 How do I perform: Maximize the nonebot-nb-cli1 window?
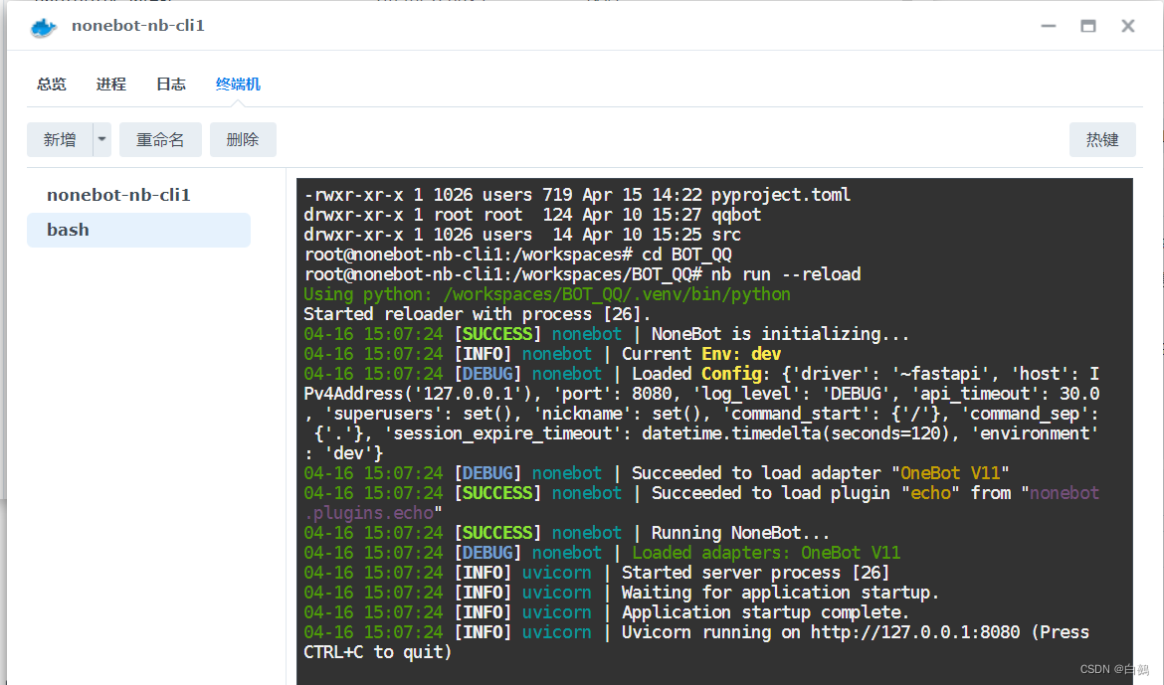1088,26
